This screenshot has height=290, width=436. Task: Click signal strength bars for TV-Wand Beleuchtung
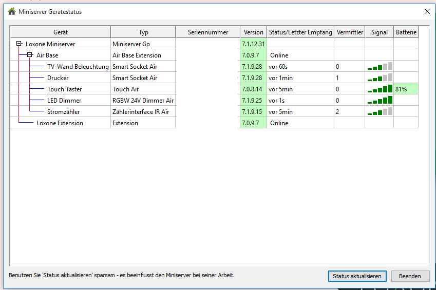point(380,66)
